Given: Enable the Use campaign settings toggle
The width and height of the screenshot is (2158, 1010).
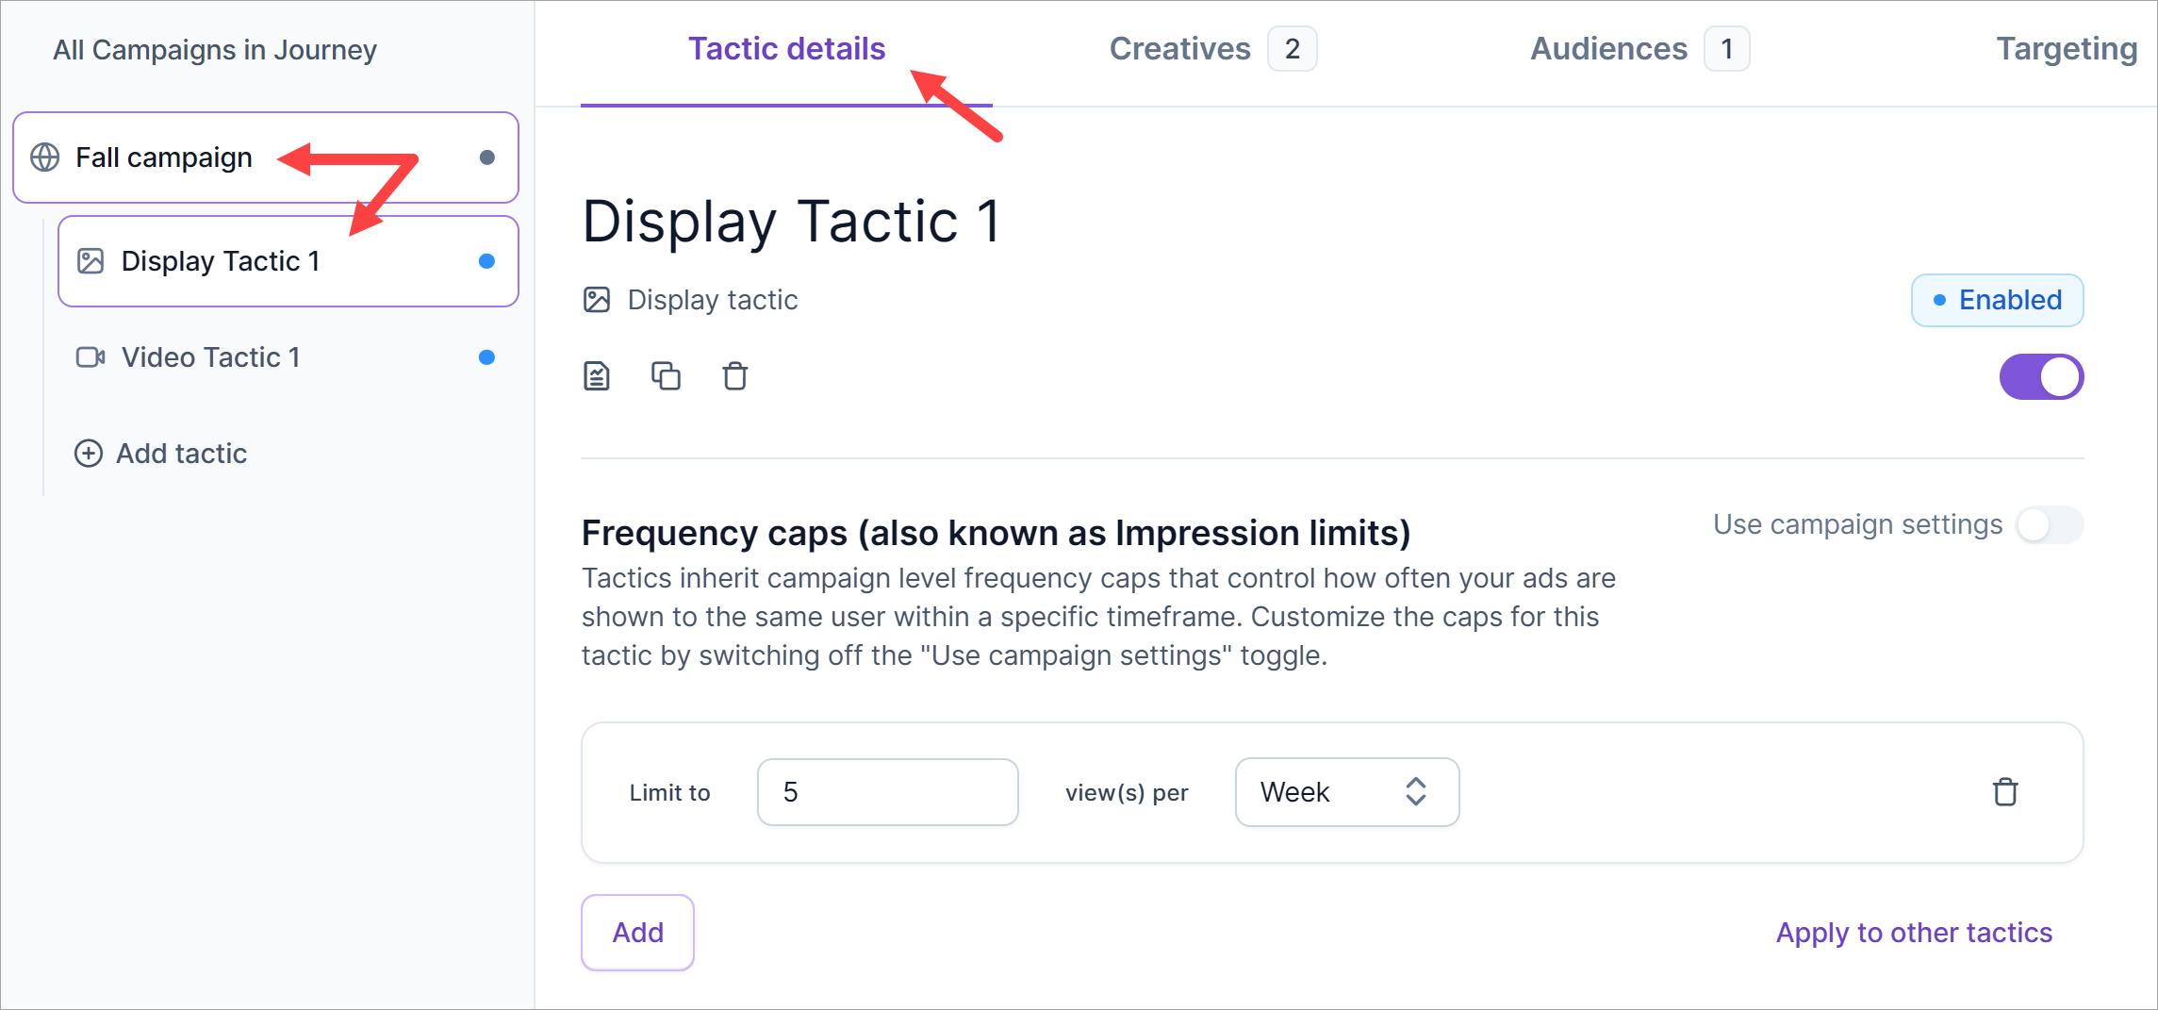Looking at the screenshot, I should (2049, 525).
